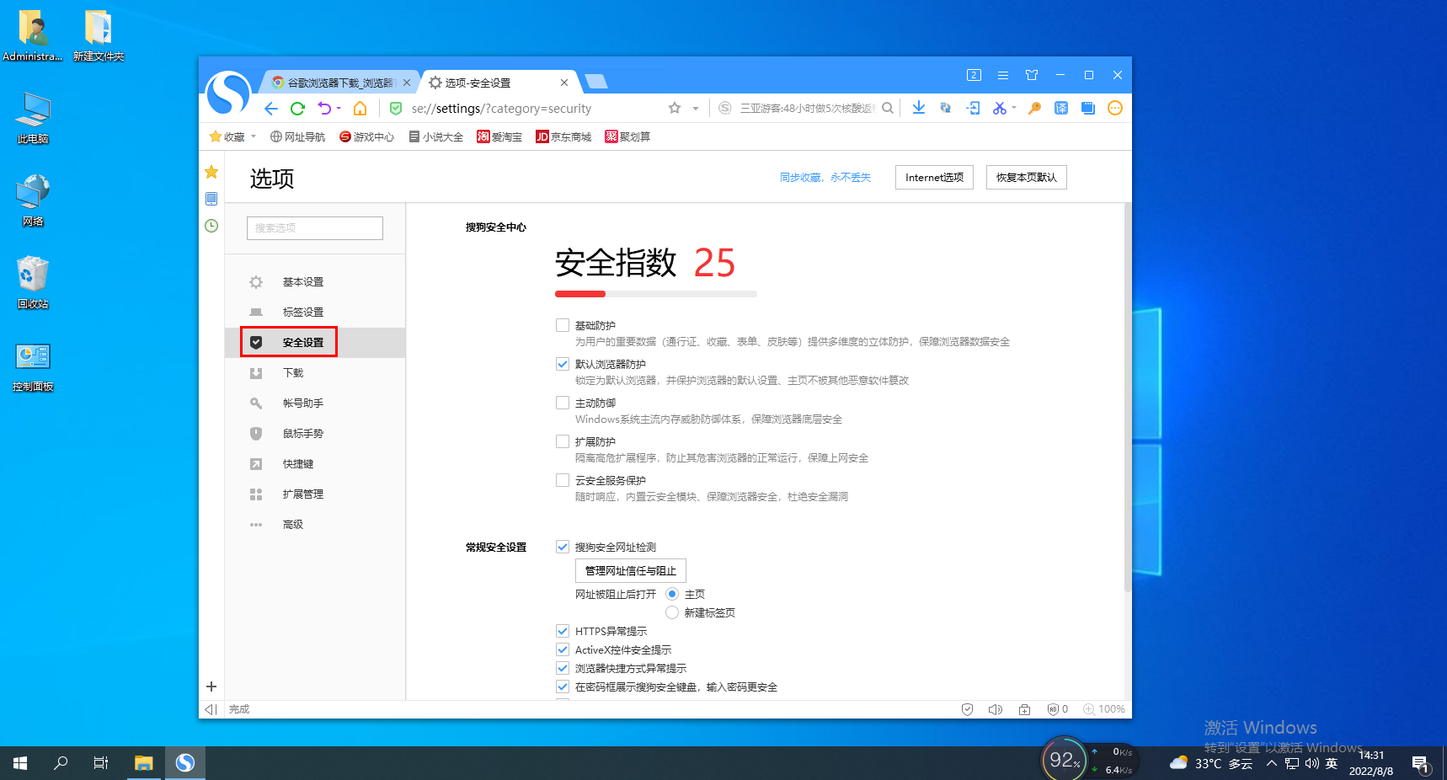
Task: Click the speaker icon in the status bar
Action: 995,708
